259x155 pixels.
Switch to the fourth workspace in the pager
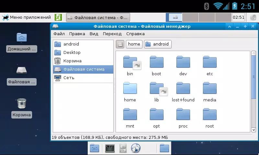pyautogui.click(x=223, y=17)
